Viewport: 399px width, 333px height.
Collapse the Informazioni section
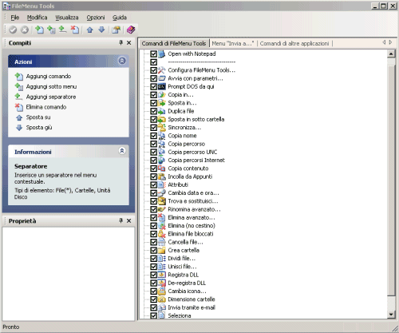pyautogui.click(x=122, y=151)
